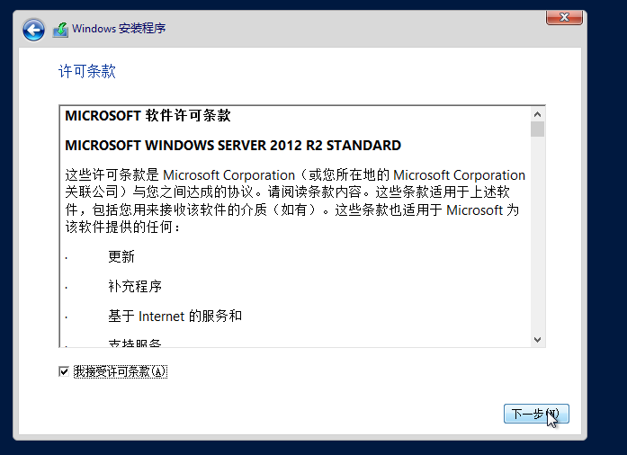Click the 基于 Internet 的服务和 bullet item
Viewport: 627px width, 455px height.
pyautogui.click(x=175, y=316)
